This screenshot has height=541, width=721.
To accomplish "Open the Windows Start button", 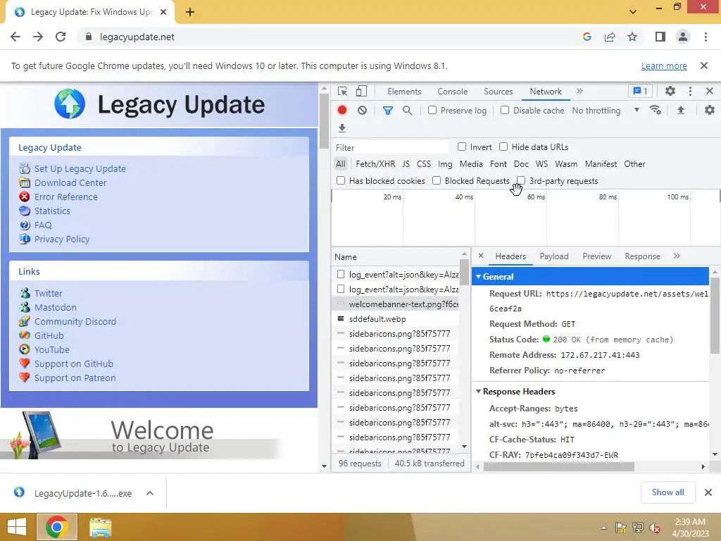I will [x=17, y=527].
